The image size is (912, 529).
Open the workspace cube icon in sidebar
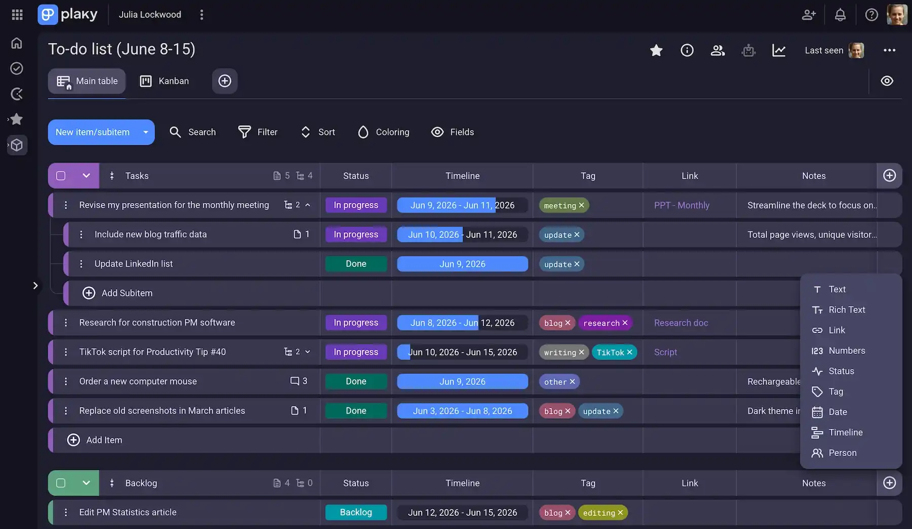tap(17, 145)
